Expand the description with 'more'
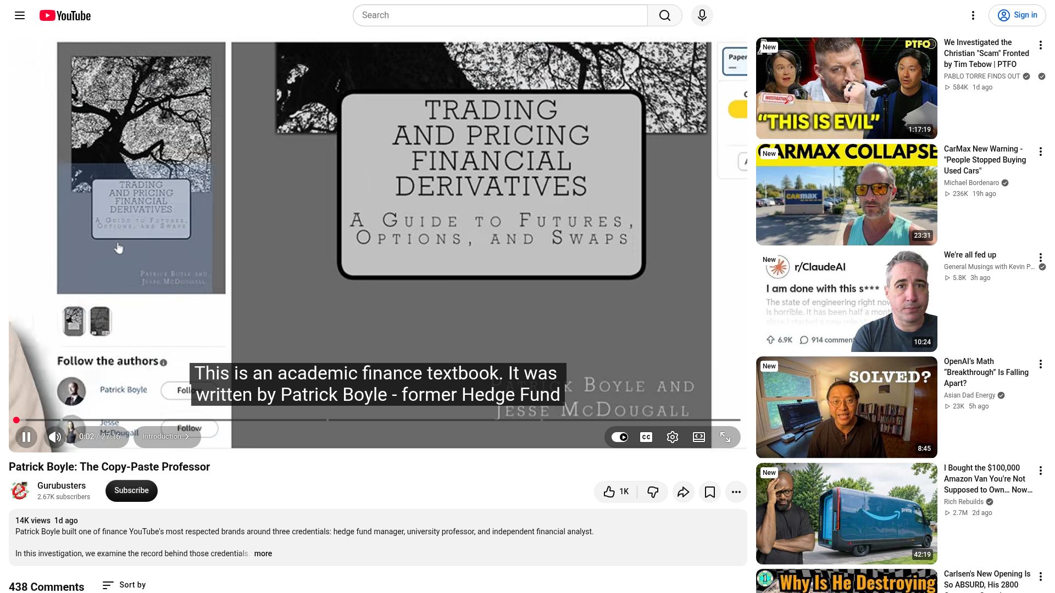The image size is (1055, 593). click(x=263, y=553)
